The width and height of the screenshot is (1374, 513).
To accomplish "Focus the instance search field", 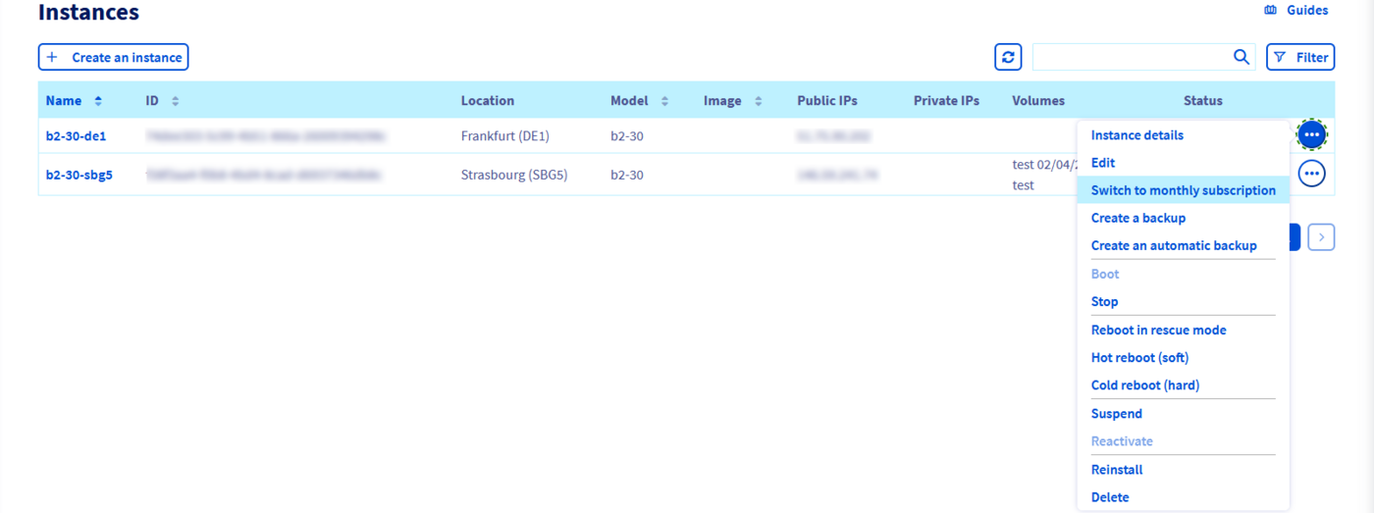I will coord(1129,57).
